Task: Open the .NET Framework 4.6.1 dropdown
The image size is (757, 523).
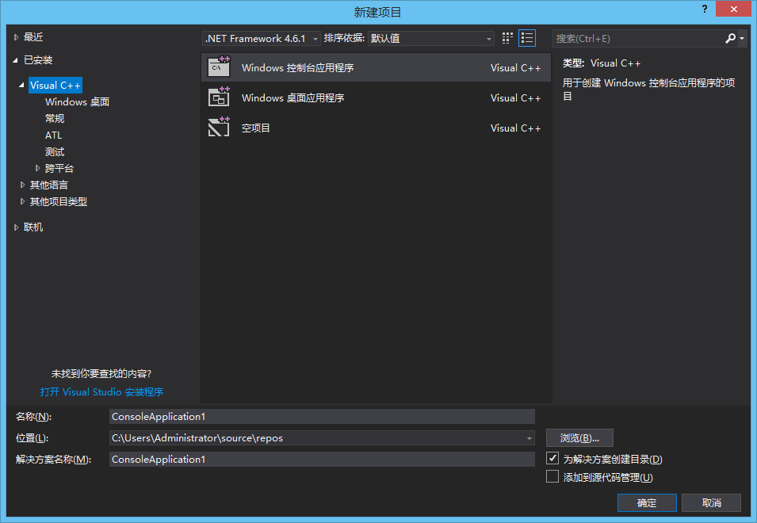Action: point(261,39)
